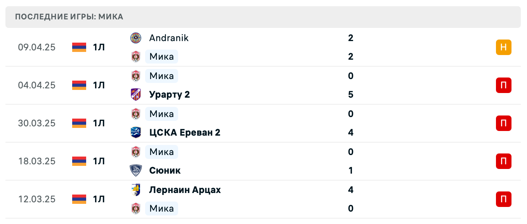Image resolution: width=527 pixels, height=224 pixels.
Task: Select the Мика club crest next to Andranik match
Action: pyautogui.click(x=135, y=57)
